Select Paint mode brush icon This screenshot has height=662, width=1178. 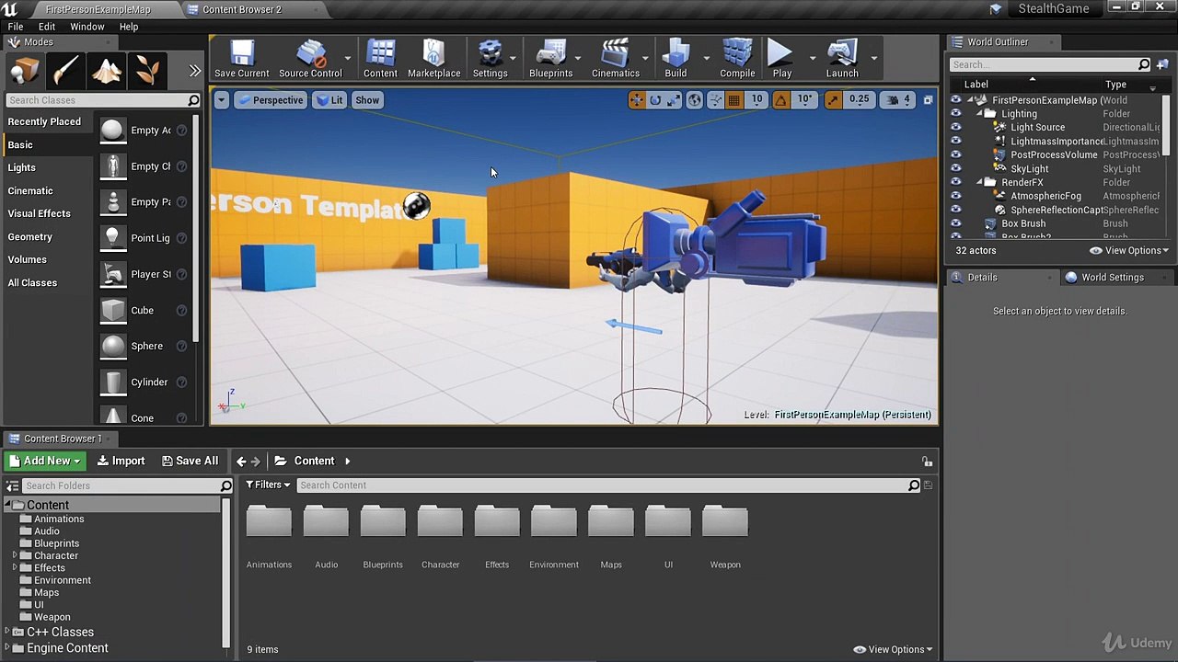point(66,70)
